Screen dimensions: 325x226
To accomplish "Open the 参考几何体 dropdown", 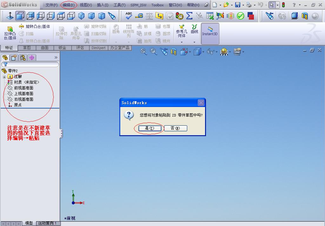I will point(182,42).
